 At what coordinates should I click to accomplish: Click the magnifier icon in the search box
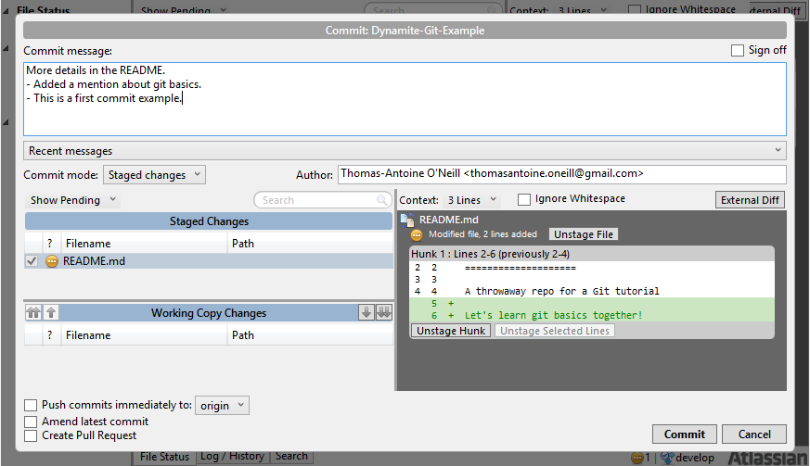pyautogui.click(x=381, y=200)
